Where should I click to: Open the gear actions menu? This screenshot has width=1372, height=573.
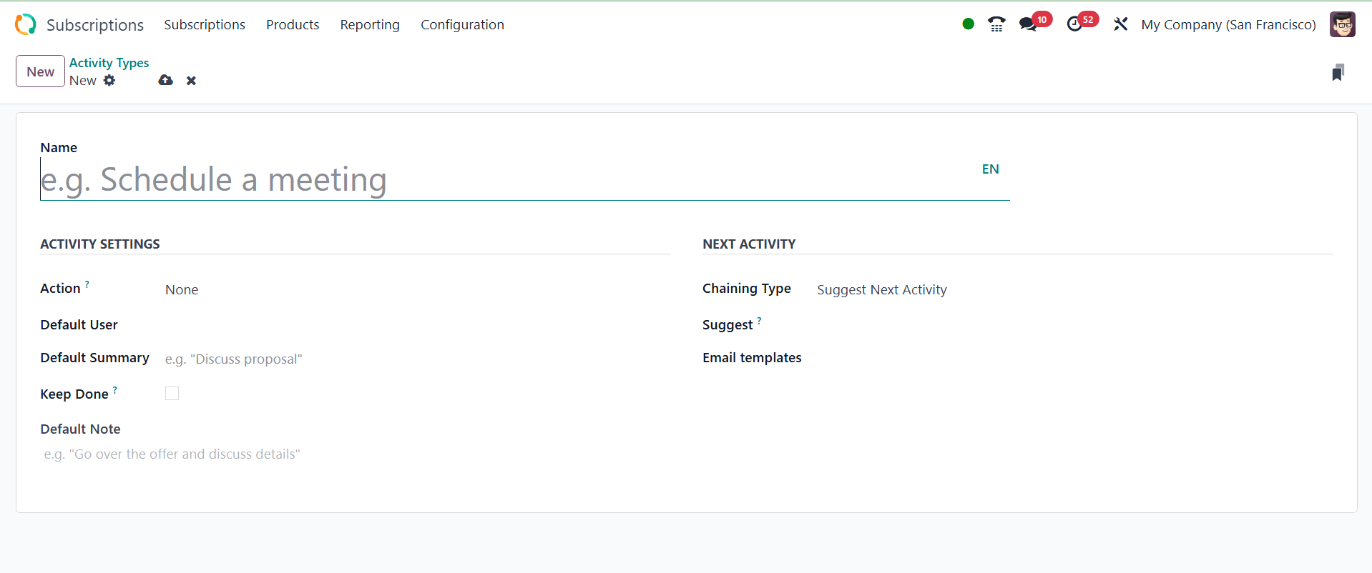pos(109,80)
